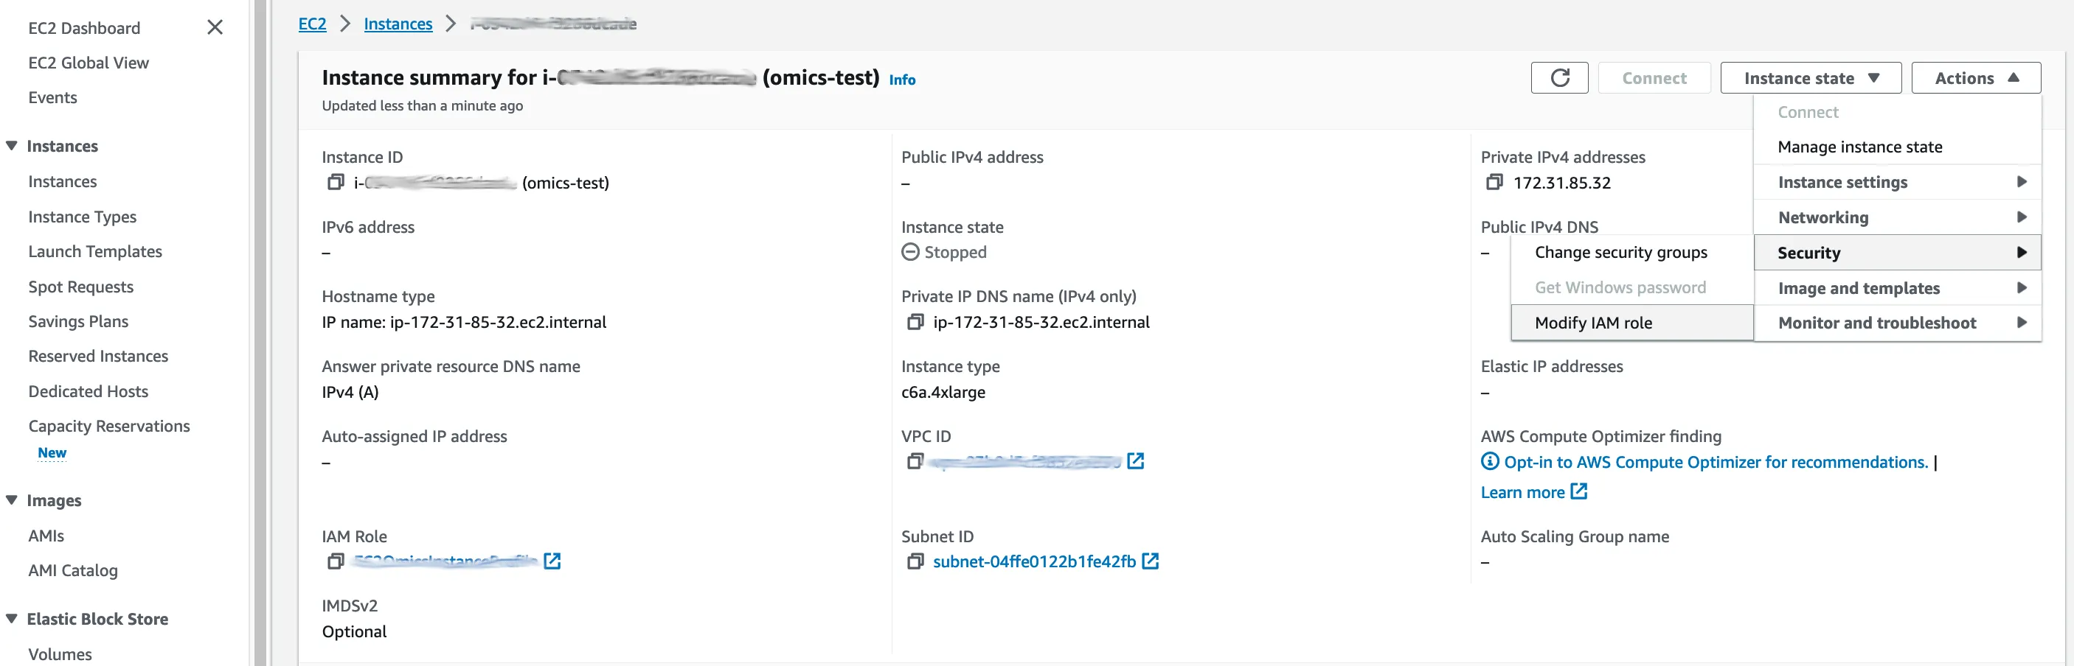The image size is (2074, 666).
Task: Expand Monitor and troubleshoot submenu
Action: coord(1898,323)
